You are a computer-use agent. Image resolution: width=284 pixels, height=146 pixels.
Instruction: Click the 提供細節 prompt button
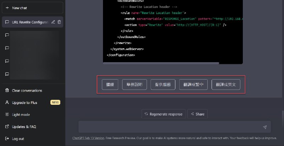point(163,85)
